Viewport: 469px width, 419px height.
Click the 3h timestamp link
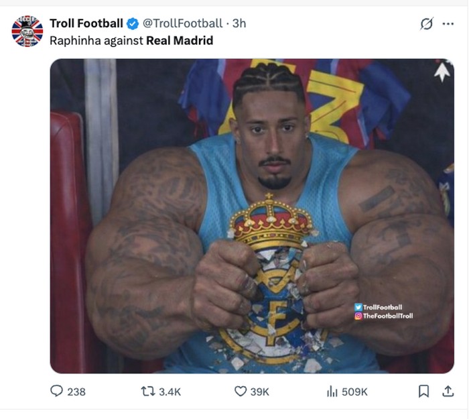tap(239, 23)
